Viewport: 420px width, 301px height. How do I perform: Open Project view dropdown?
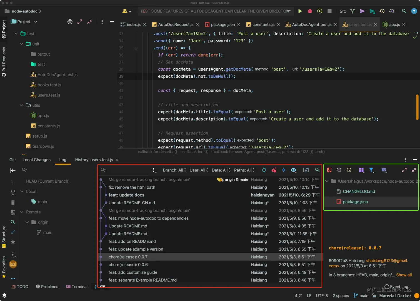pyautogui.click(x=24, y=22)
